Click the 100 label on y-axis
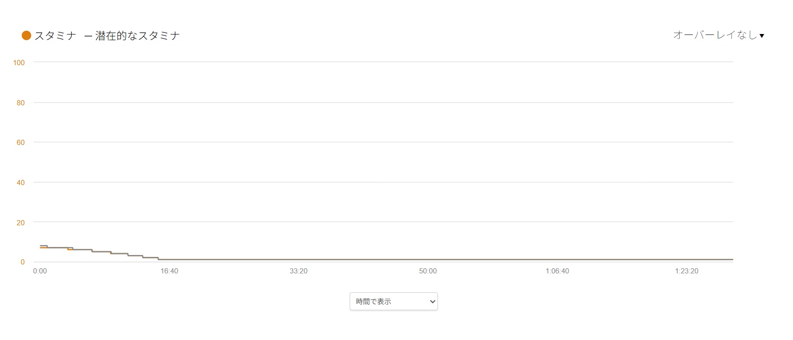This screenshot has width=793, height=340. (x=19, y=63)
